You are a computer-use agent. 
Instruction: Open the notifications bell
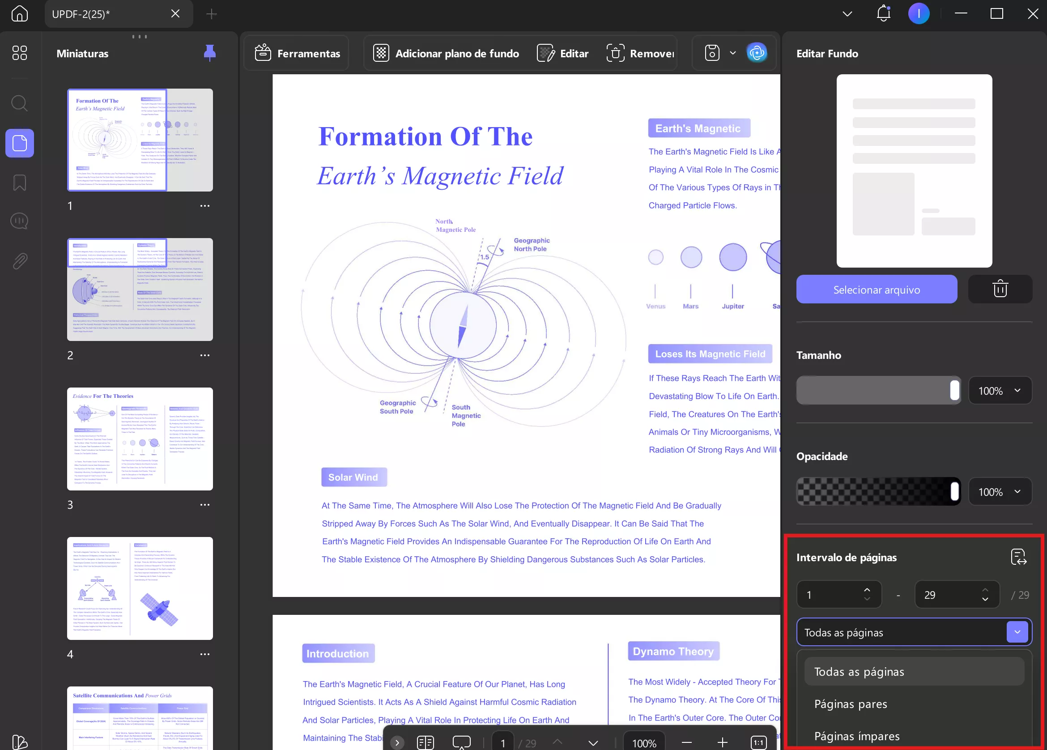click(883, 13)
